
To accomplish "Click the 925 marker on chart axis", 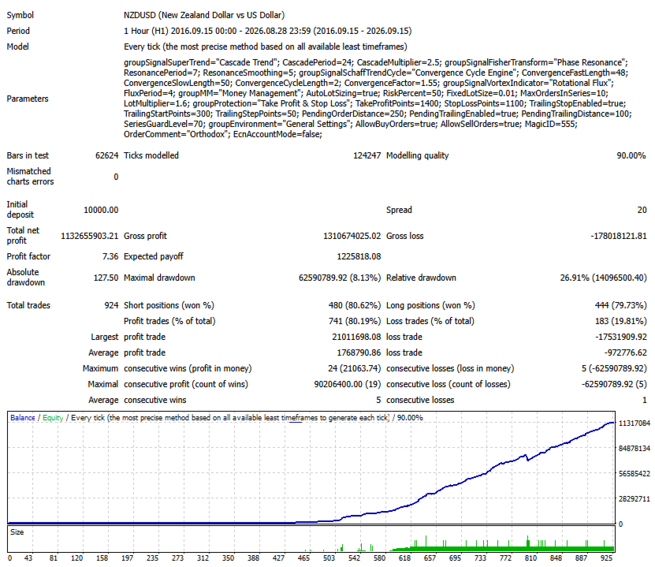I will coord(606,558).
